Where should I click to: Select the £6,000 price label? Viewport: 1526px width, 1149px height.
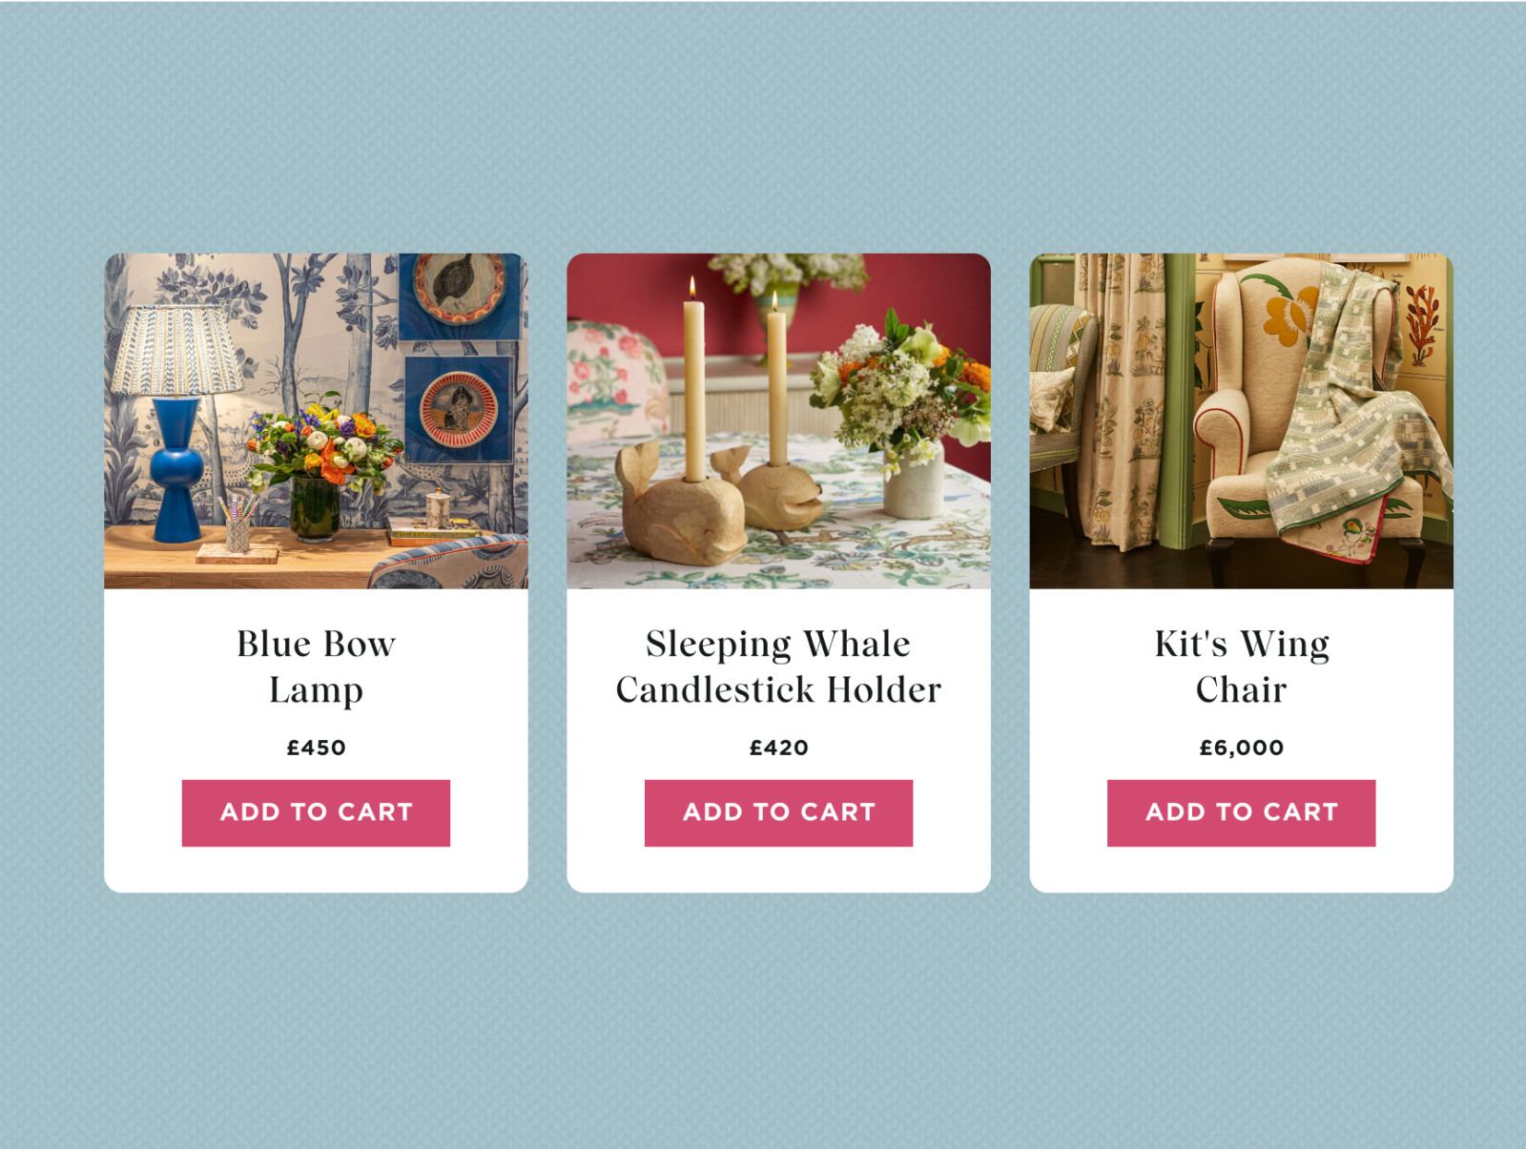click(x=1241, y=748)
